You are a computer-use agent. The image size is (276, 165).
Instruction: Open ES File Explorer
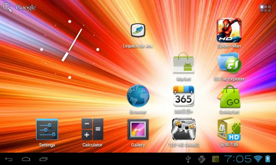tap(229, 63)
